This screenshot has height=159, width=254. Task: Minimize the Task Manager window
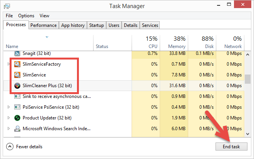coord(219,5)
